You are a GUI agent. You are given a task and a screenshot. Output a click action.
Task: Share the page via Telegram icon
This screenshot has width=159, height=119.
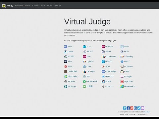point(125,108)
